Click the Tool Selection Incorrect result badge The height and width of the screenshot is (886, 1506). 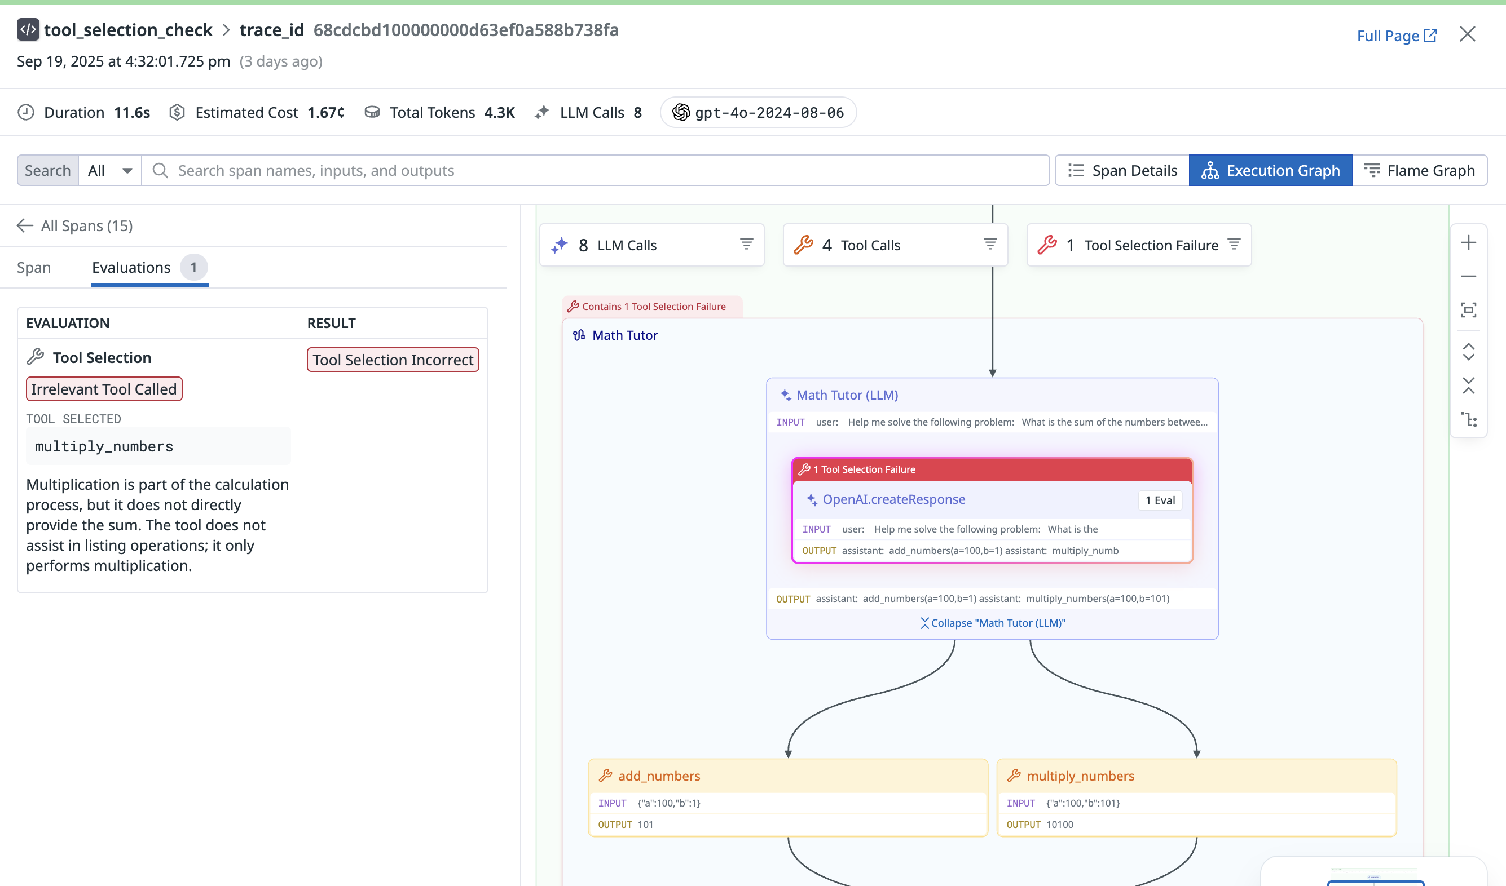point(393,360)
